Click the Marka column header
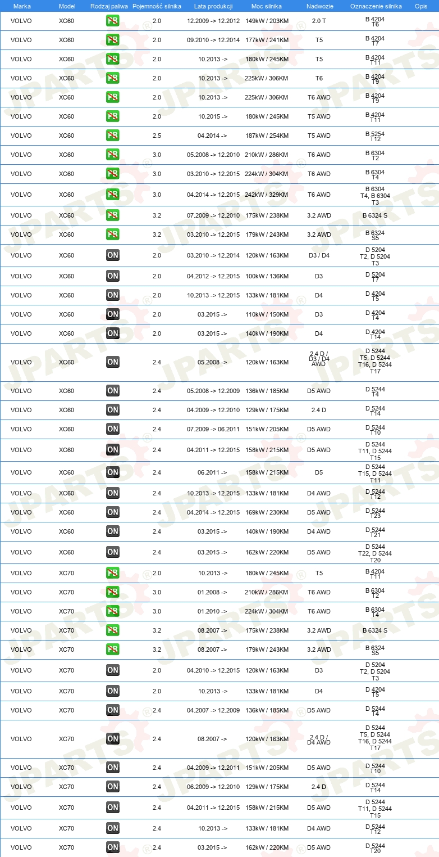This screenshot has width=439, height=857. (22, 6)
